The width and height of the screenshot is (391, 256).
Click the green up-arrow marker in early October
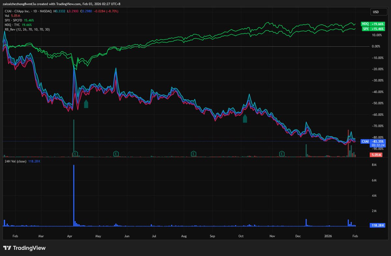pos(245,119)
